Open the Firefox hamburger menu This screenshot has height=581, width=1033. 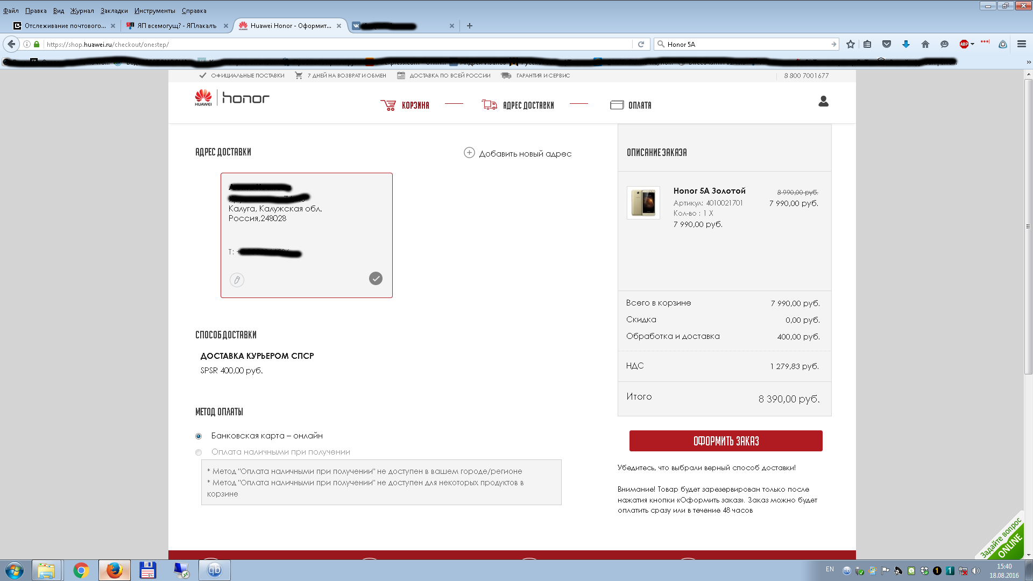coord(1022,44)
